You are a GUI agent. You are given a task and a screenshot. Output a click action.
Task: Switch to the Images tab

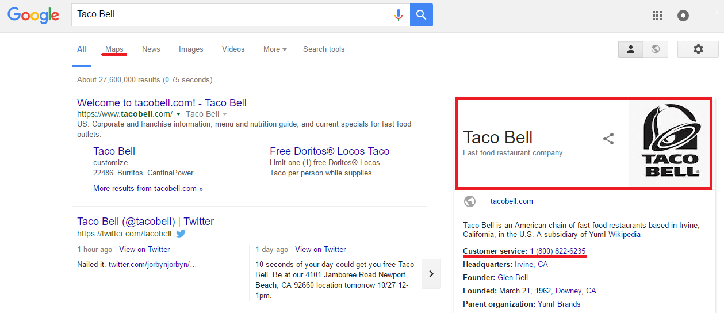tap(191, 49)
